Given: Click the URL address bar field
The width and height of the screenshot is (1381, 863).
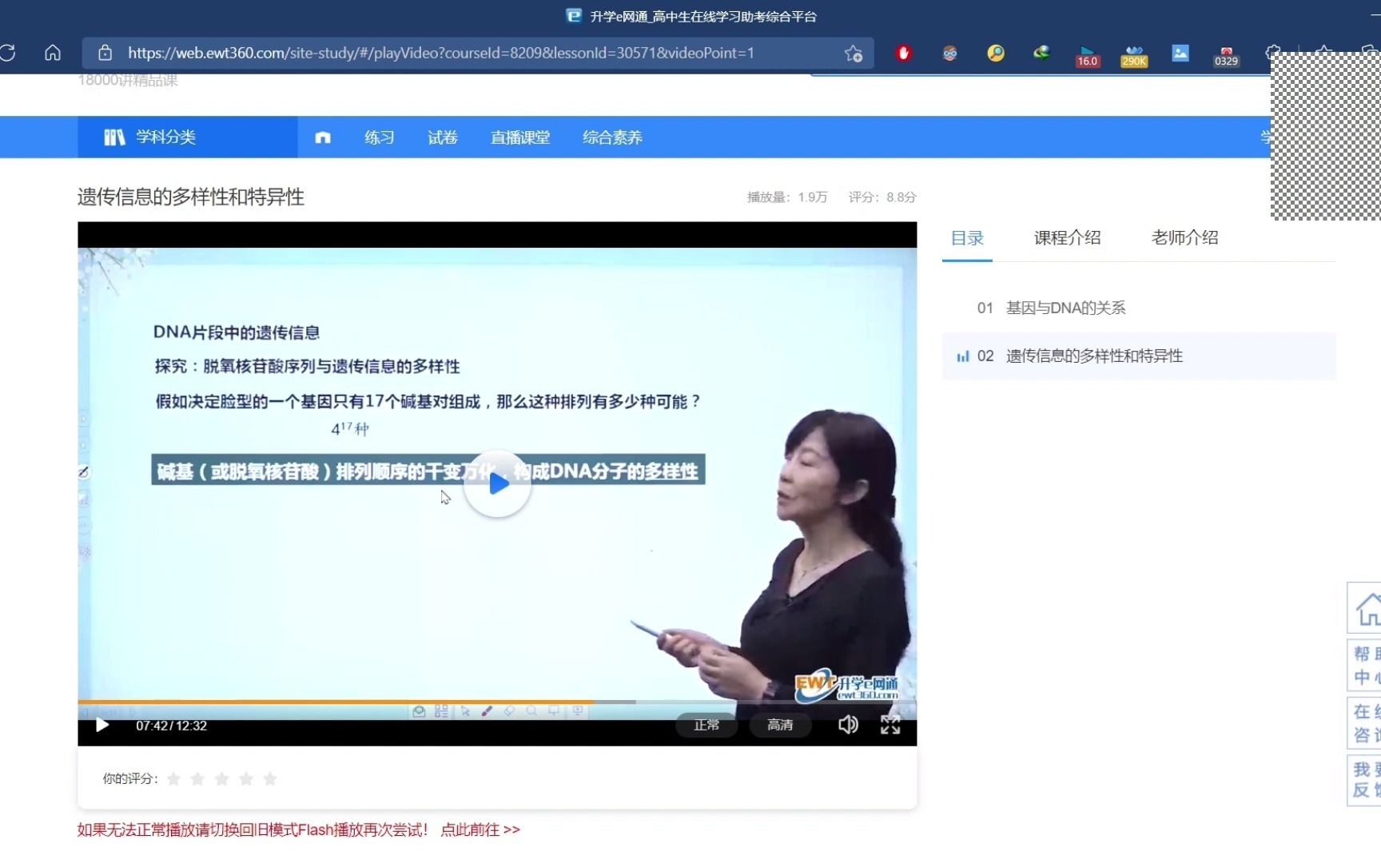Looking at the screenshot, I should 478,53.
